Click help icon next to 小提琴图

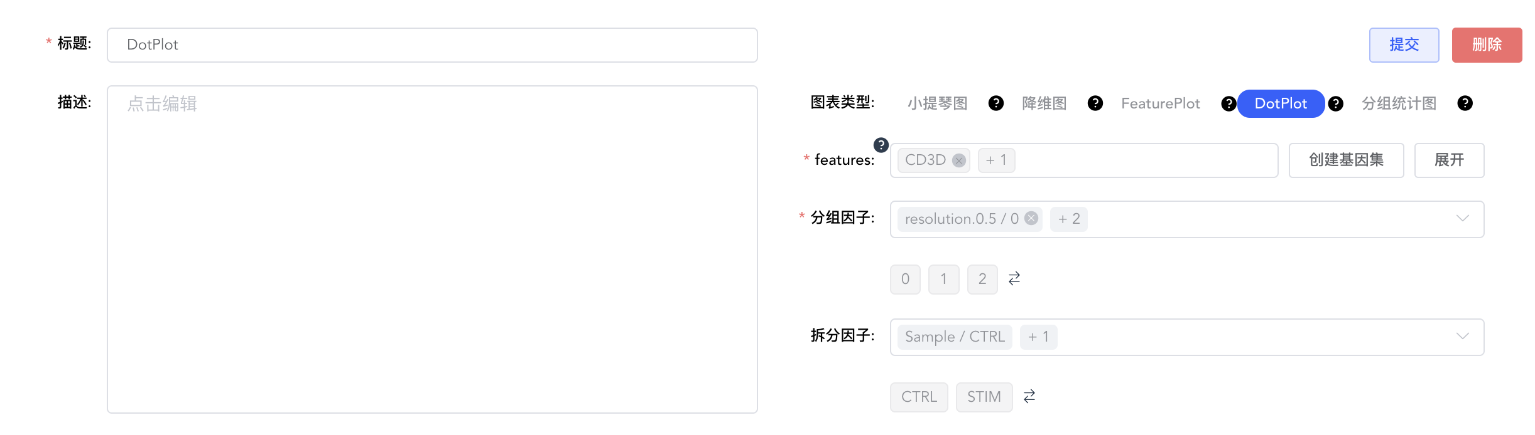995,103
